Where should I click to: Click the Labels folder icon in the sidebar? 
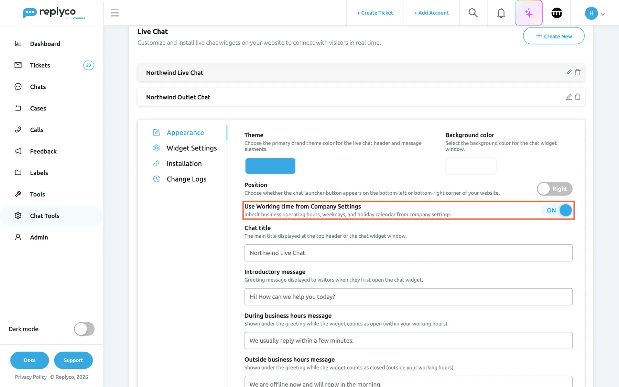pyautogui.click(x=18, y=173)
